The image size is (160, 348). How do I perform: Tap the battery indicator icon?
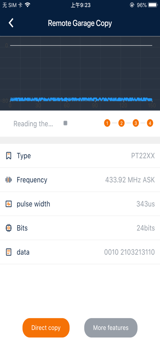pos(153,5)
